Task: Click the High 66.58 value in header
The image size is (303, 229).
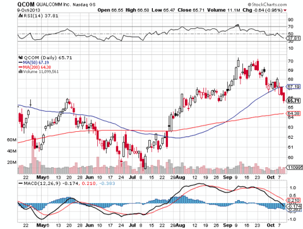Action: [138, 10]
